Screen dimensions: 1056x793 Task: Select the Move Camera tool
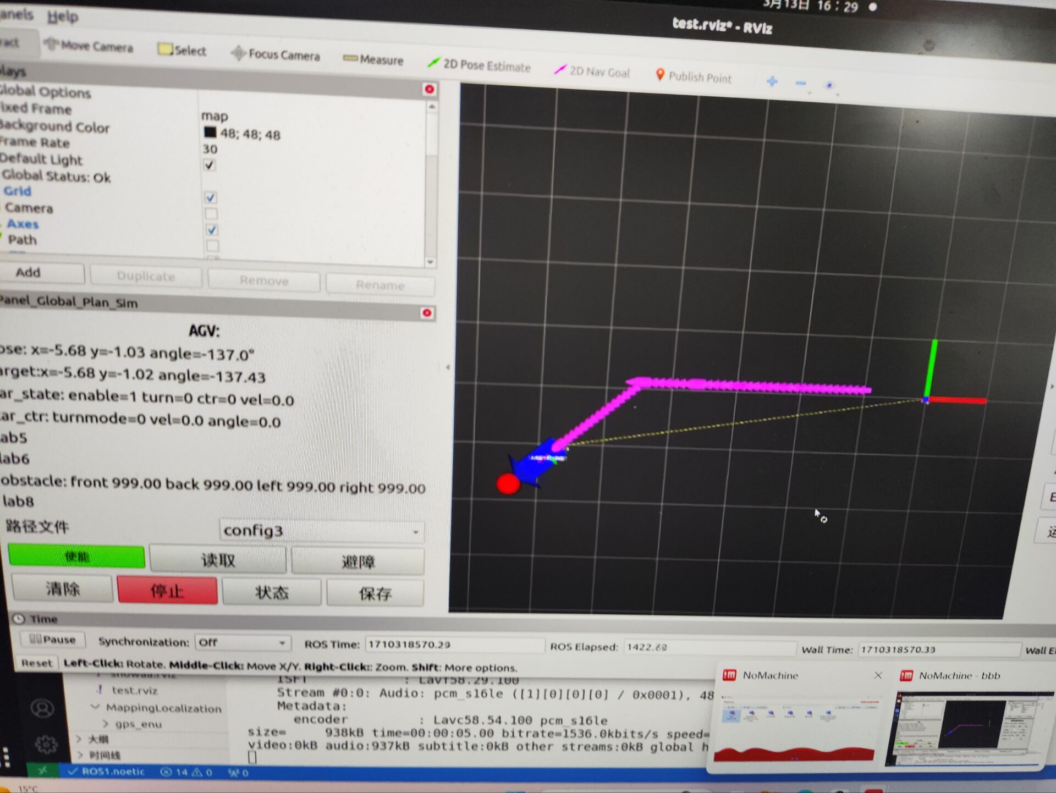point(90,46)
